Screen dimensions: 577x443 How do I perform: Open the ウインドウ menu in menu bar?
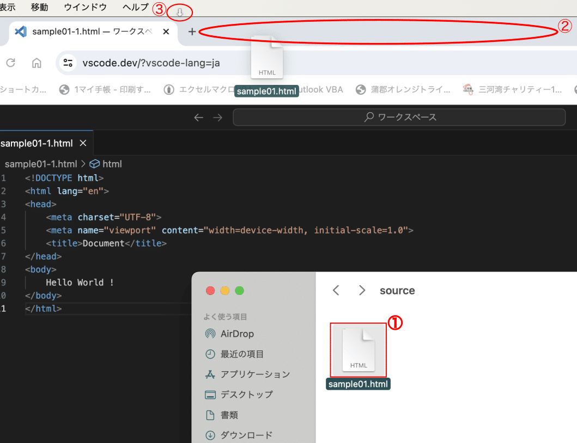click(86, 7)
